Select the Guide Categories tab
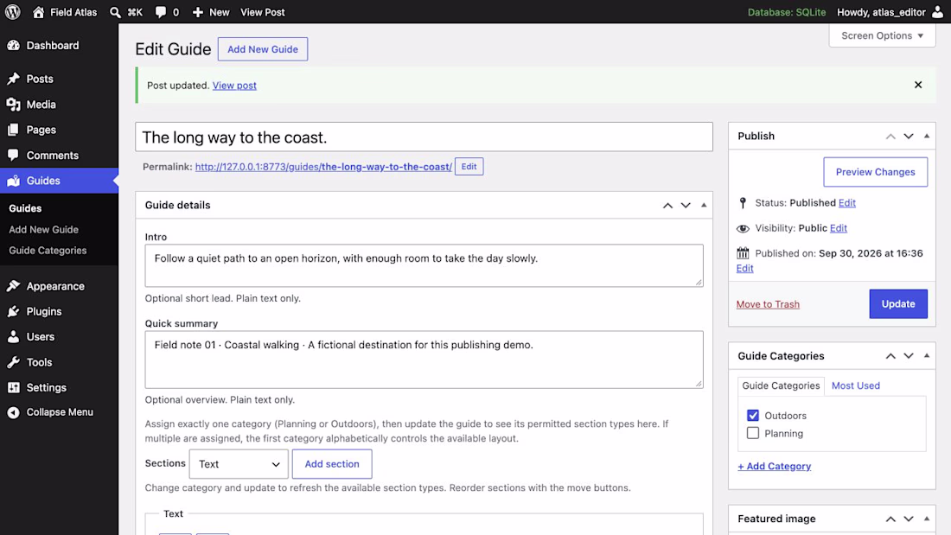This screenshot has width=951, height=535. point(782,385)
